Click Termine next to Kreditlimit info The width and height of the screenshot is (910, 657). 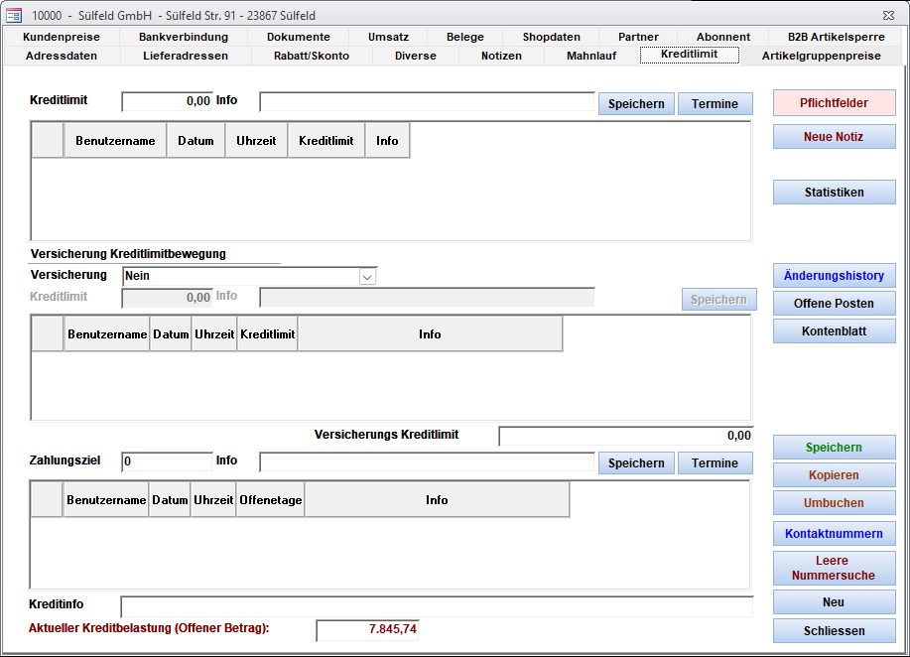click(715, 104)
